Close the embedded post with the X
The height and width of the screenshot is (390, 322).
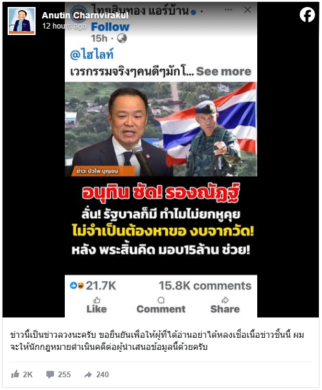click(x=248, y=10)
